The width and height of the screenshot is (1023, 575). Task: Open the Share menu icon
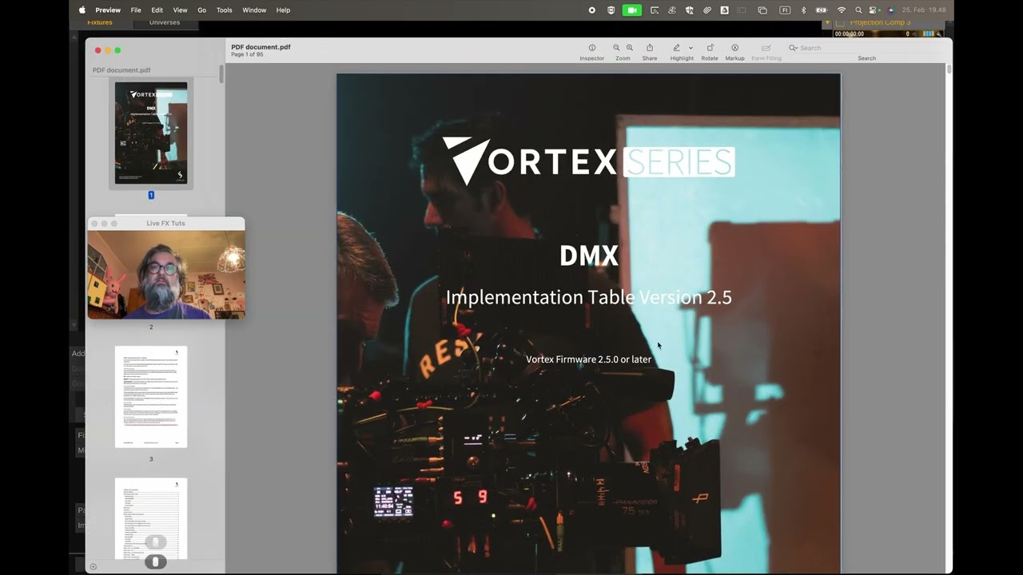point(650,48)
